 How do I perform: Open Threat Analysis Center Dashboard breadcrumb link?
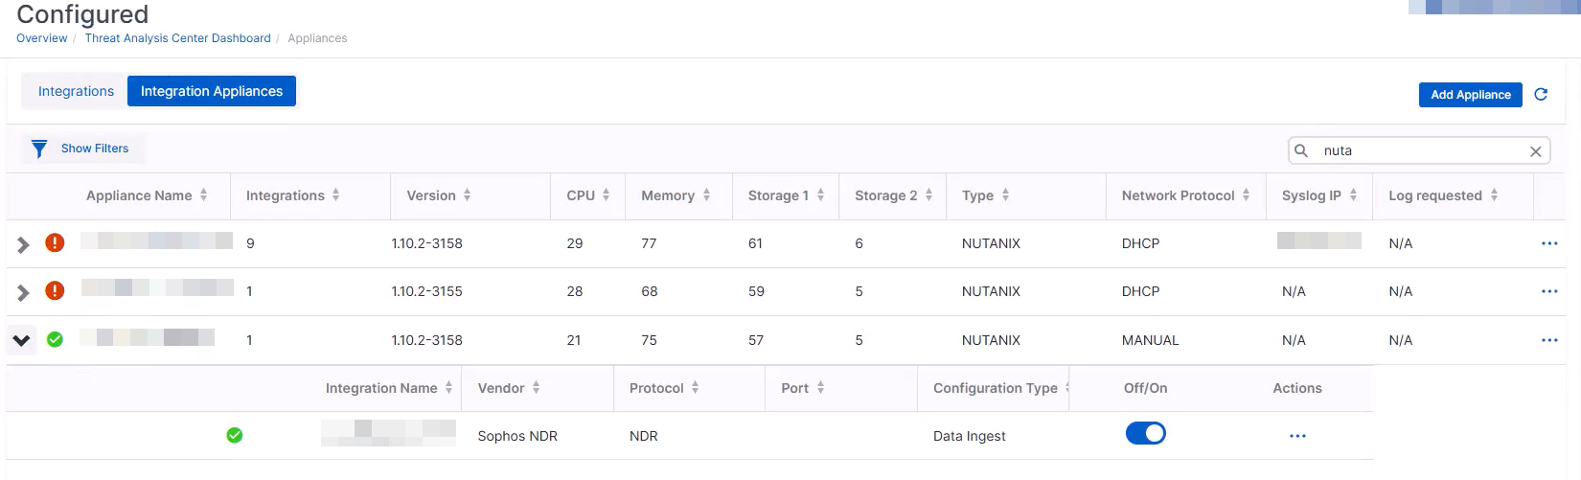[x=177, y=38]
